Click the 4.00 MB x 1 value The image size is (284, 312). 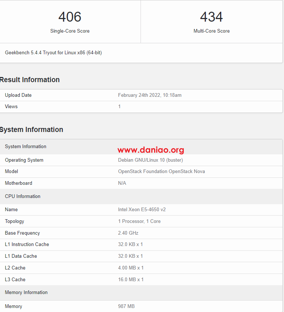131,268
